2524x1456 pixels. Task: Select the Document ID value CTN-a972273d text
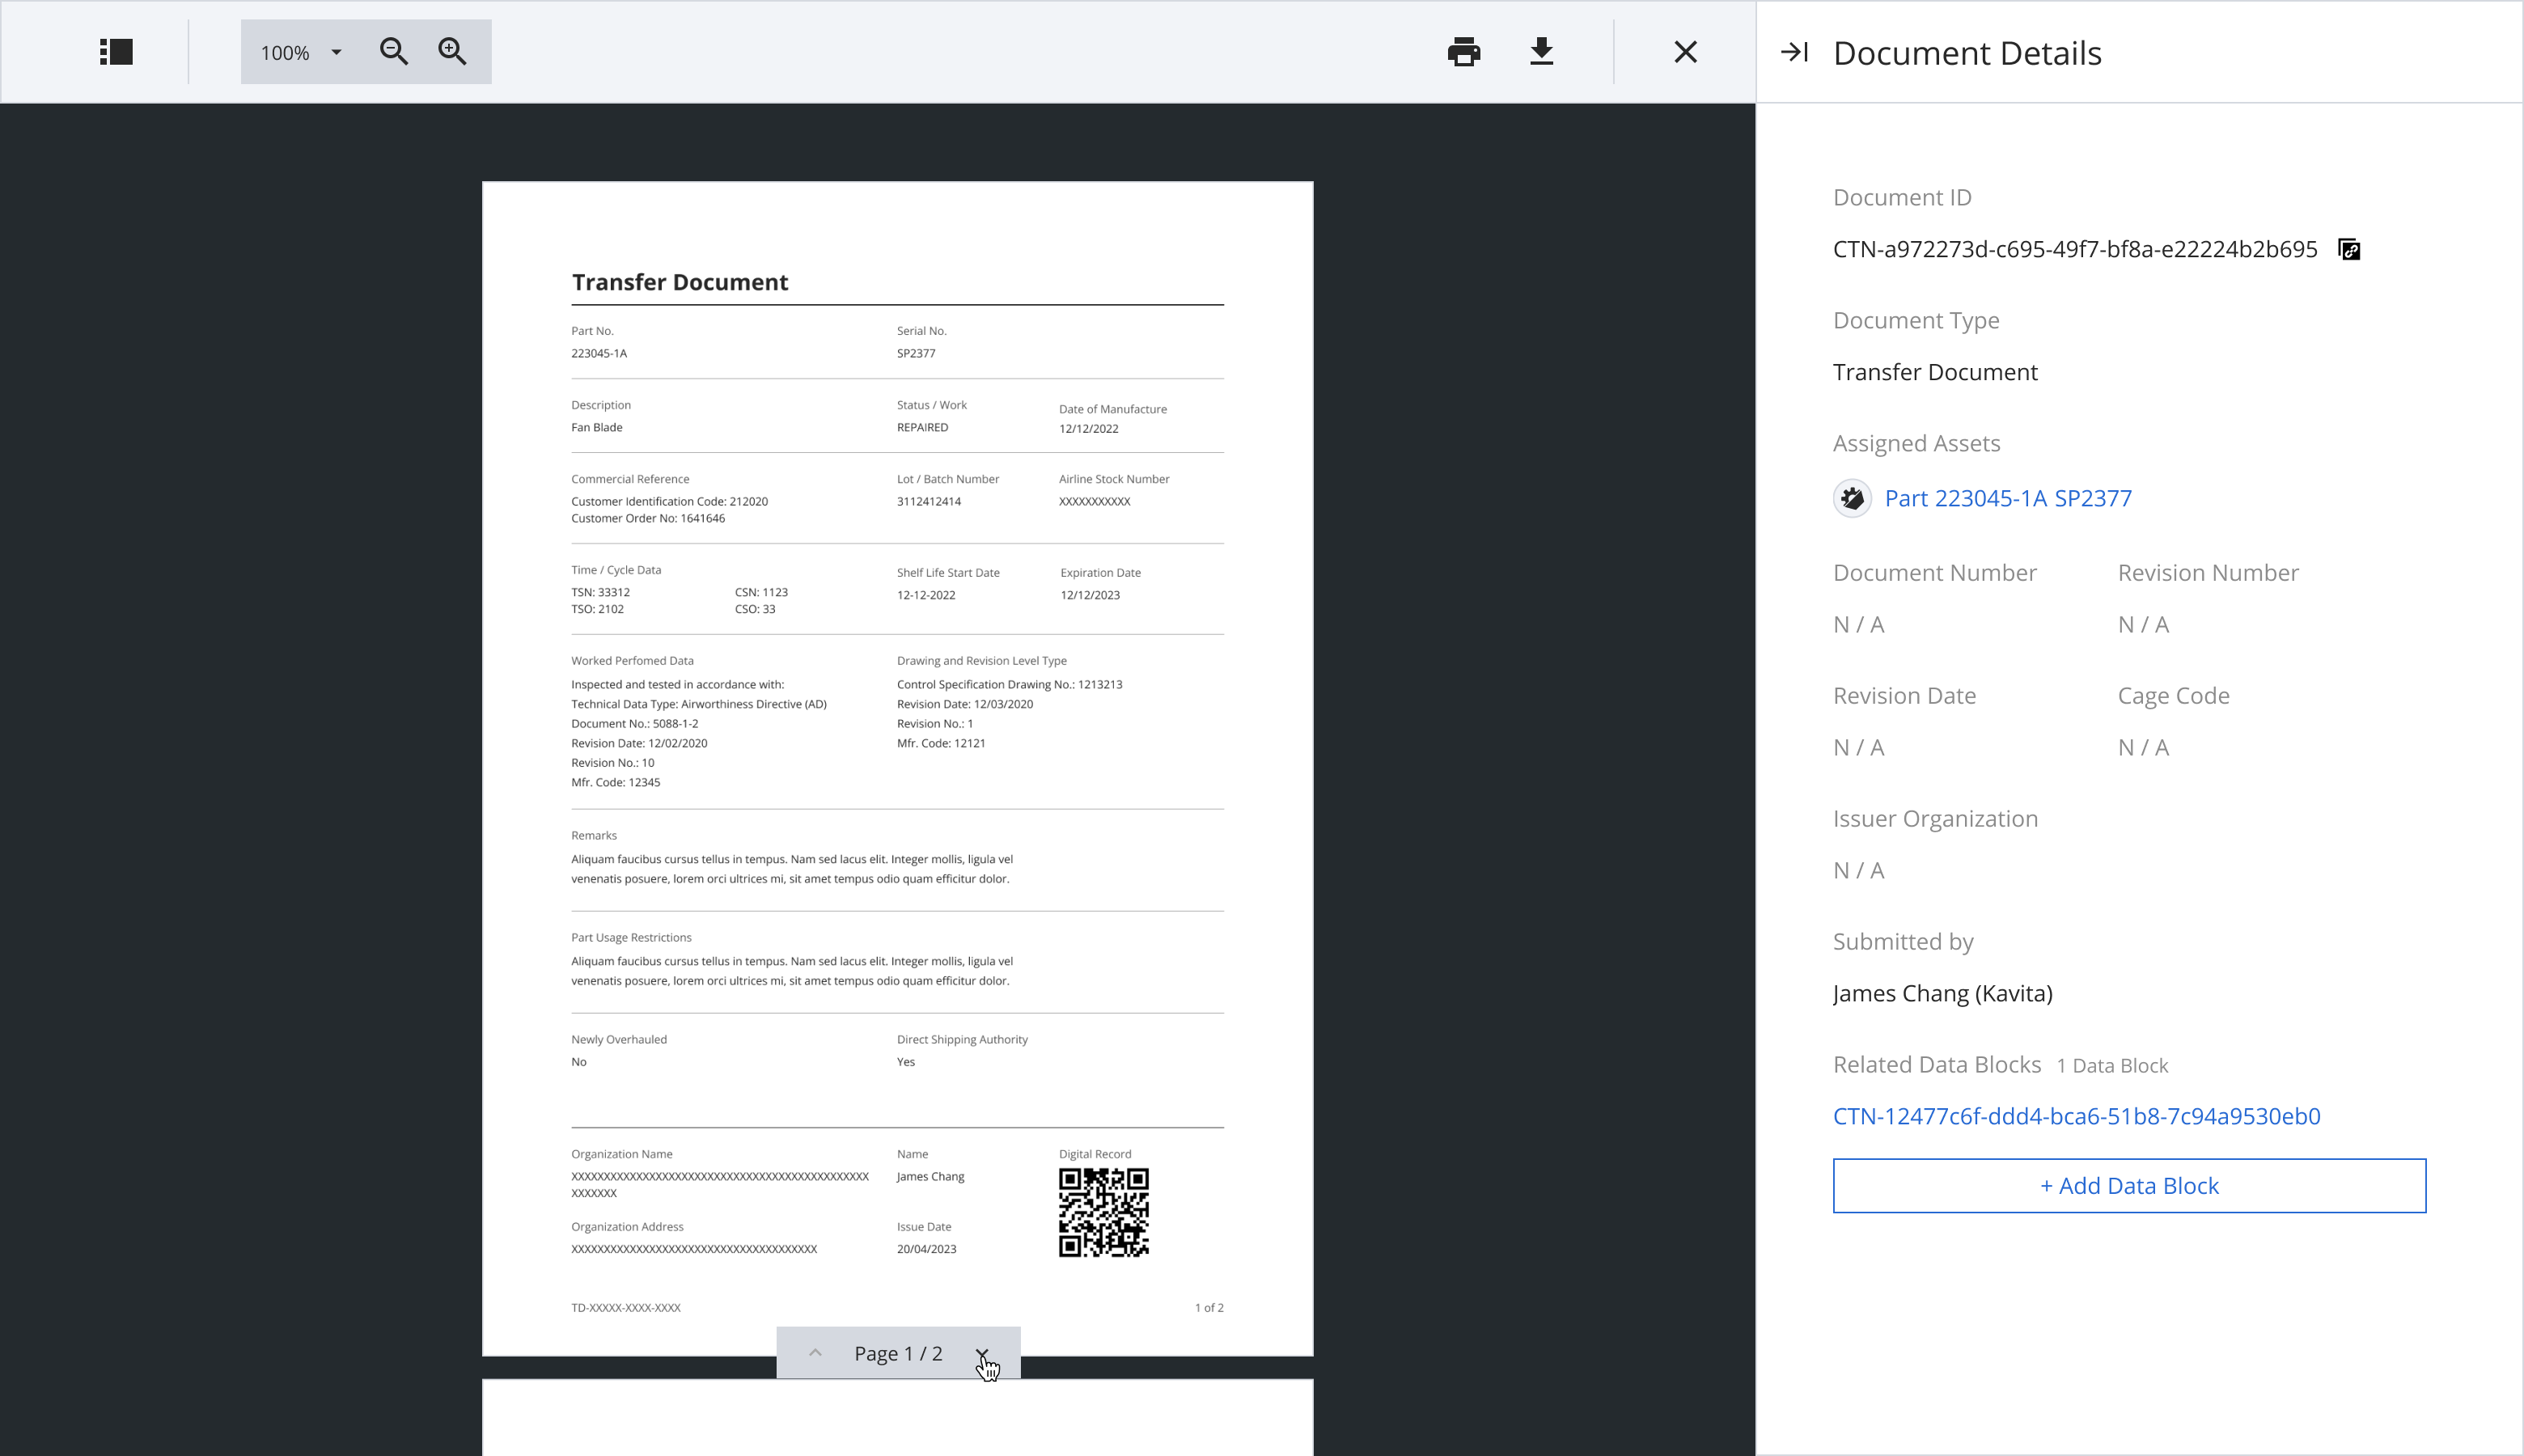2075,250
